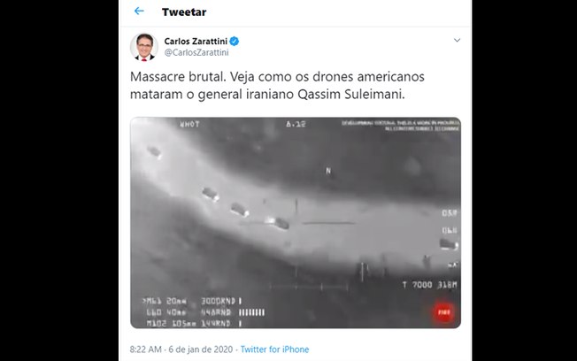Click the T 7000 318M readout
This screenshot has width=577, height=361.
point(429,285)
